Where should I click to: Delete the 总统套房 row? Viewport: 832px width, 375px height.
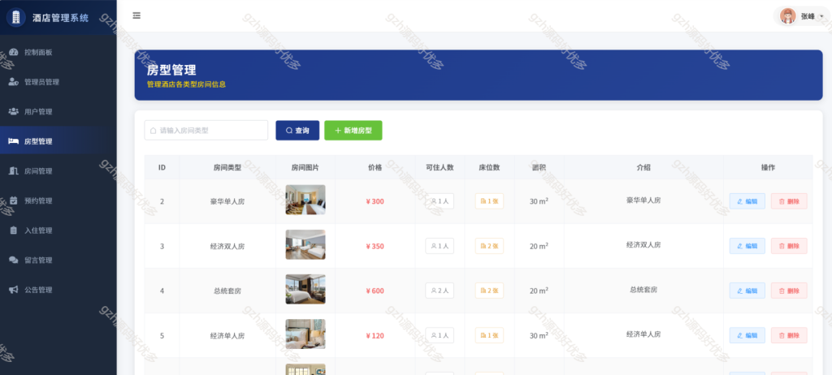point(789,290)
